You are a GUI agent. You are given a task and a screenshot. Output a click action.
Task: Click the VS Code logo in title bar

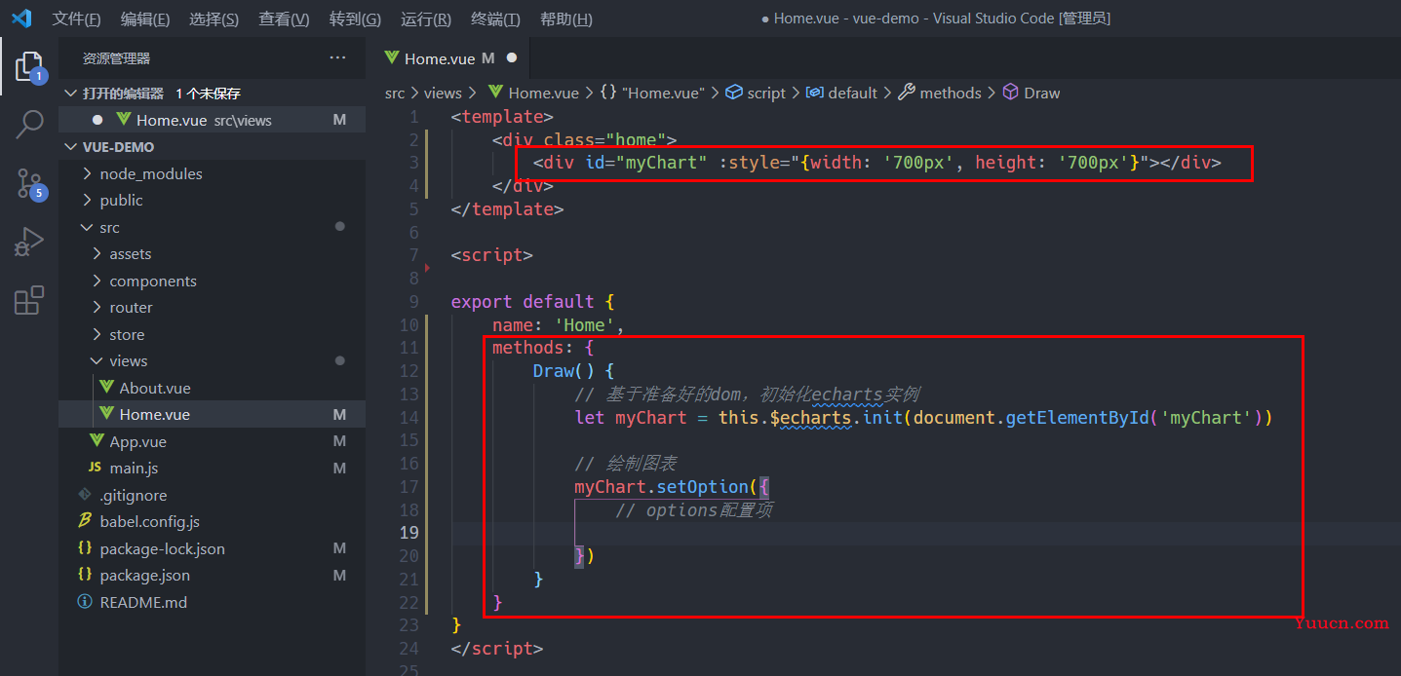tap(21, 19)
